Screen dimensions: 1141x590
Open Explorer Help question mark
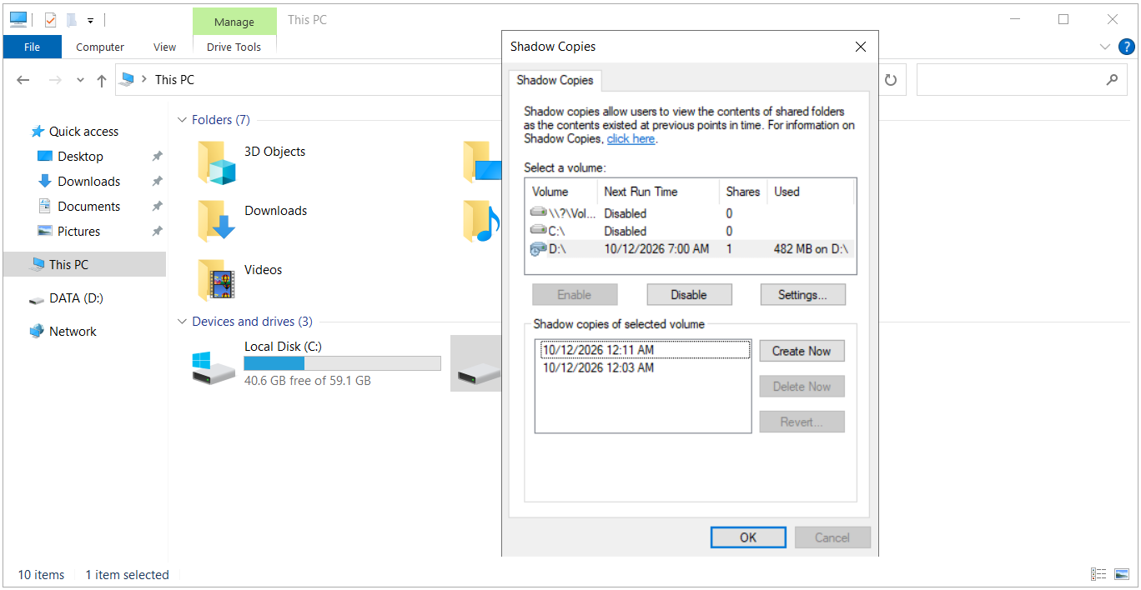(1127, 47)
